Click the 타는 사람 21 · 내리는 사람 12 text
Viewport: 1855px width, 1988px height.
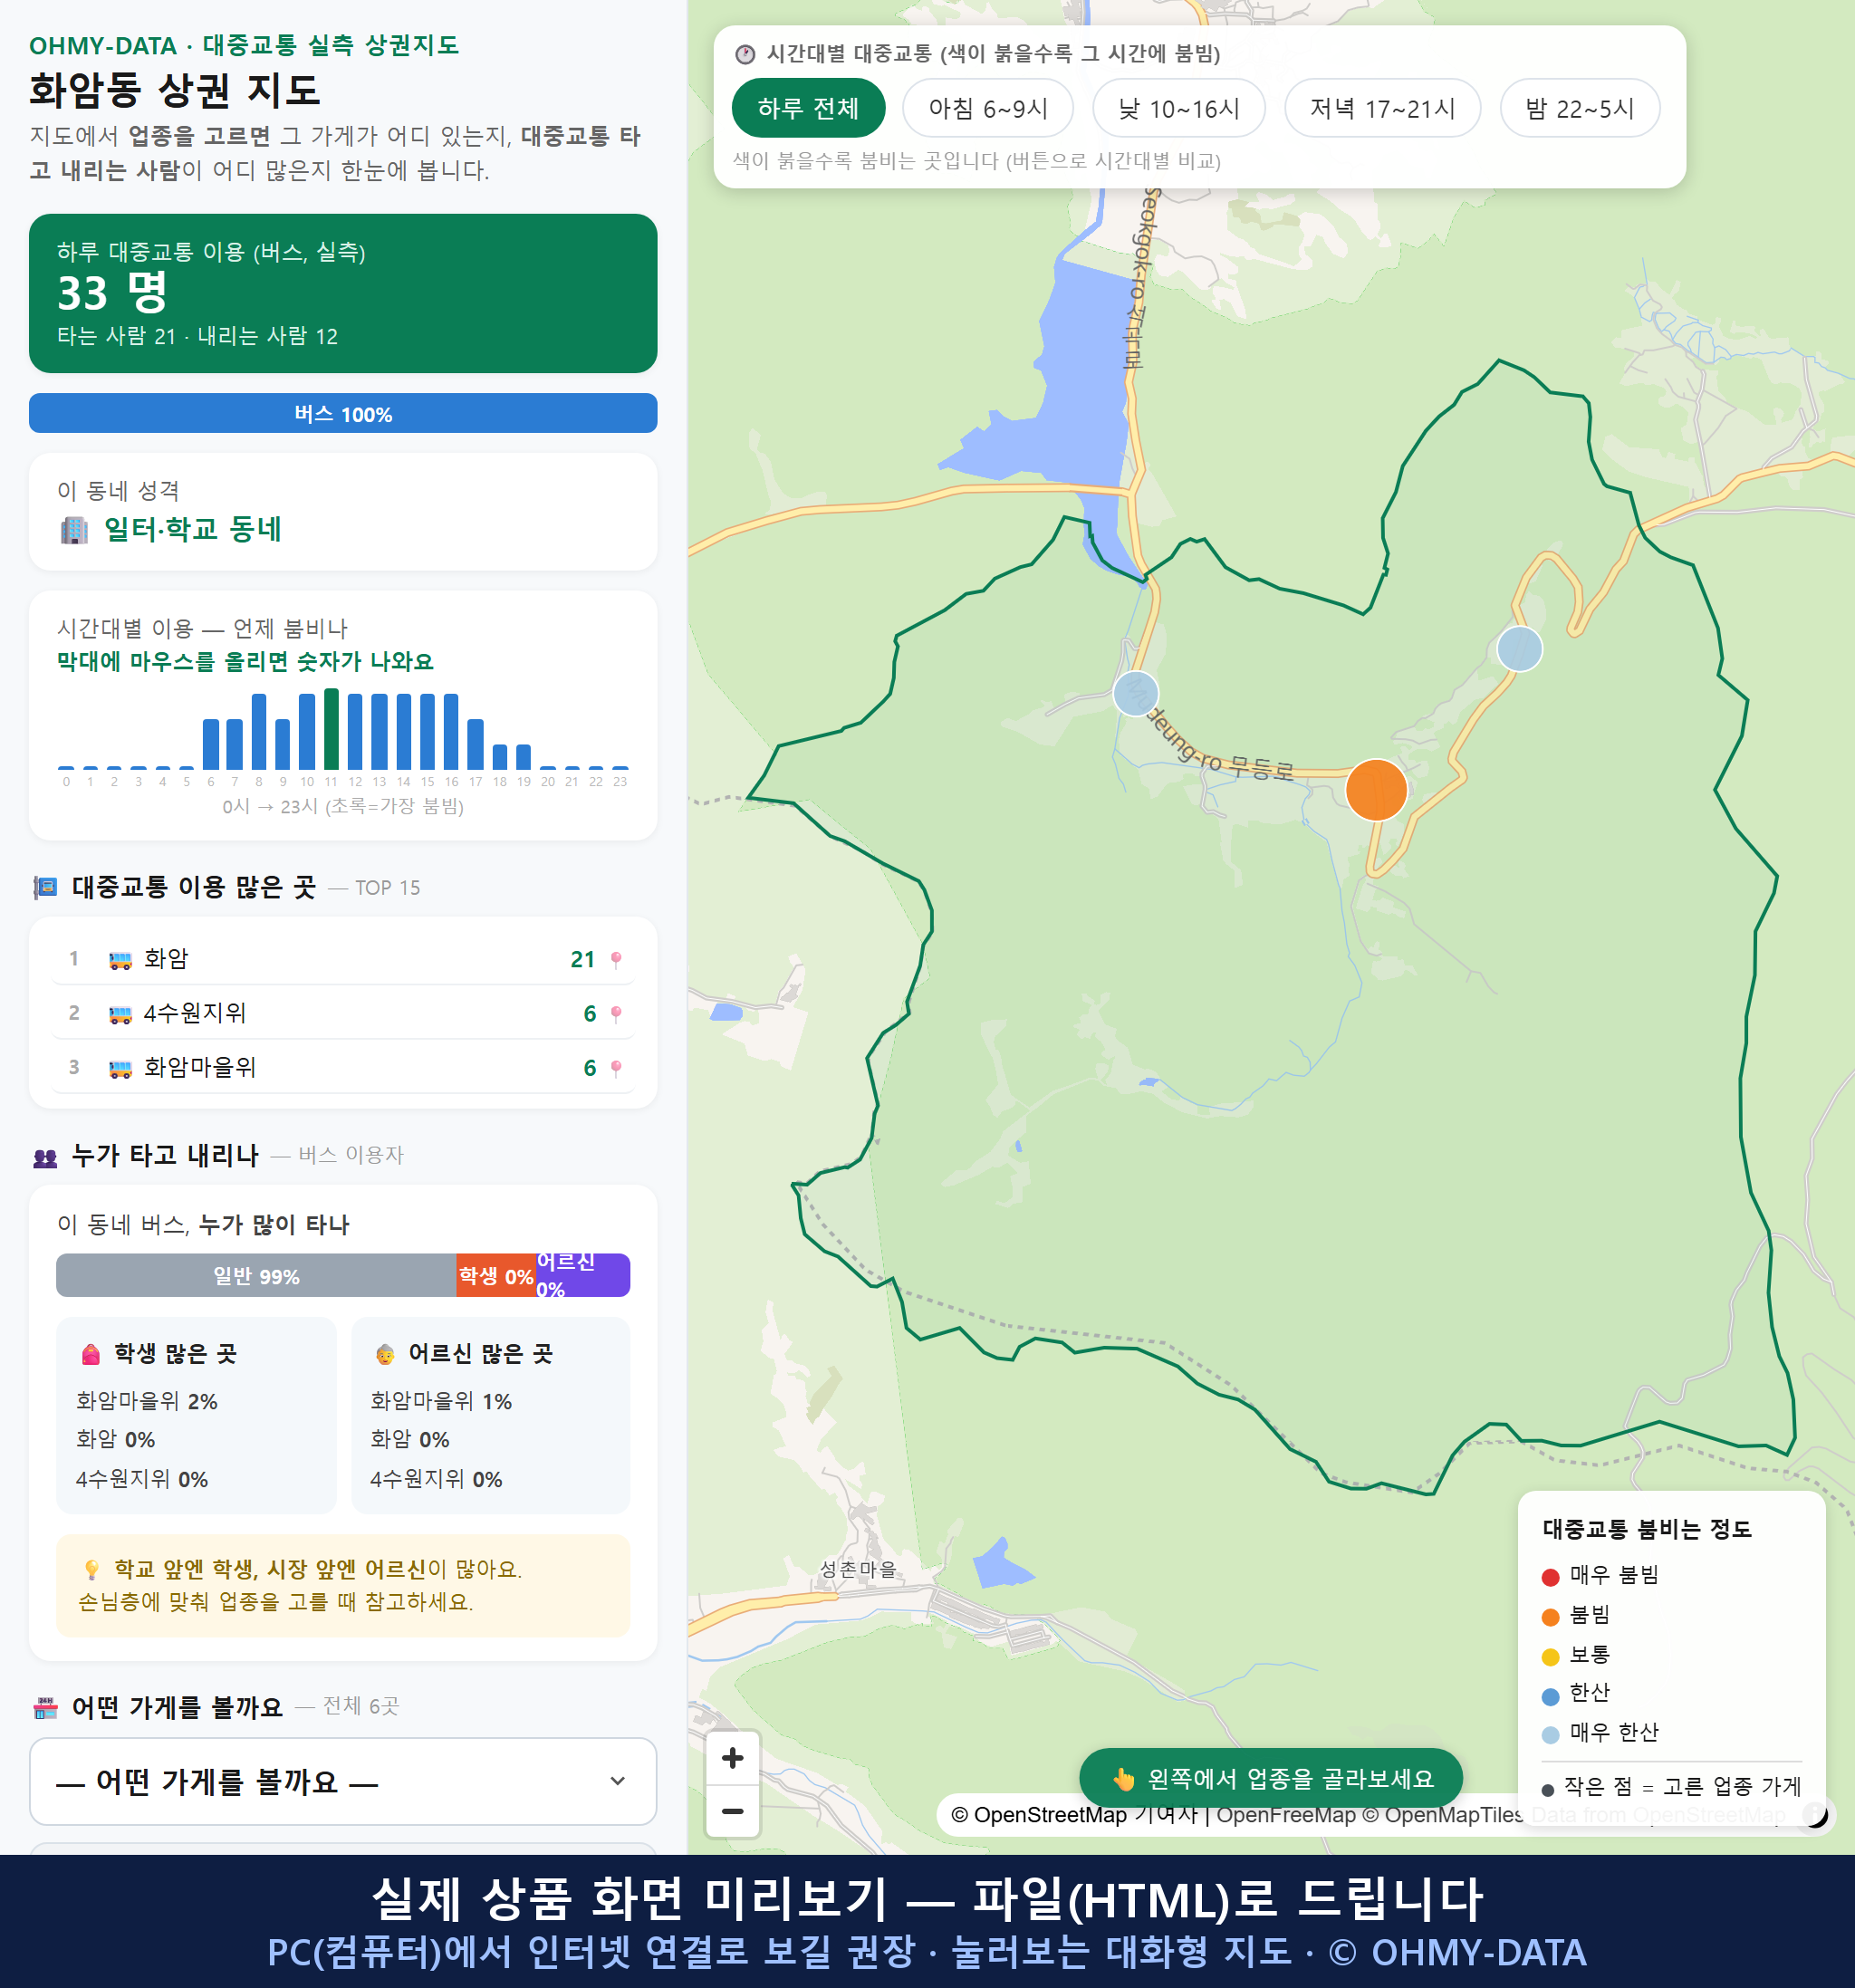[197, 336]
